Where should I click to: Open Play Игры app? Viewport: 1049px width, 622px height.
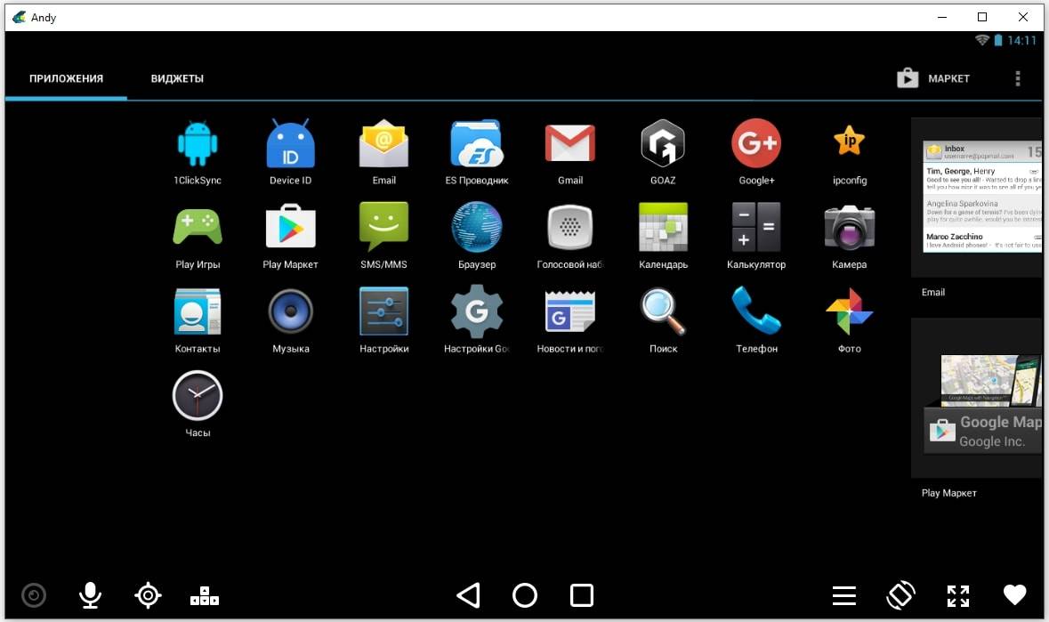pos(198,228)
